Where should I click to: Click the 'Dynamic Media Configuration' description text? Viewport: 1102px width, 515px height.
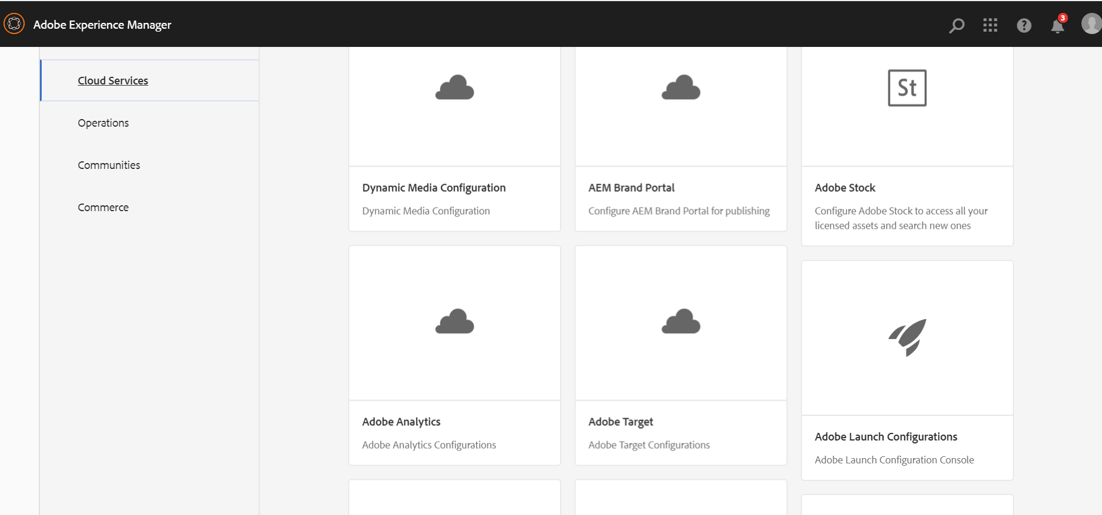[426, 211]
